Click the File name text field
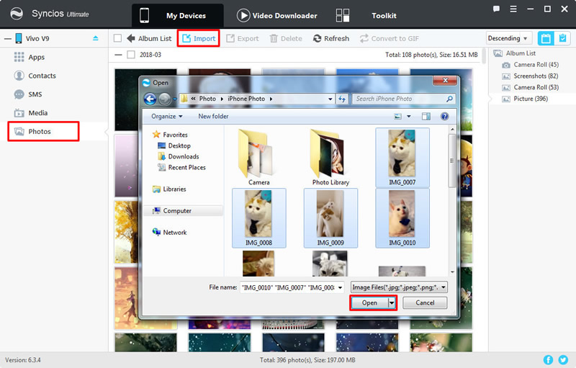 [289, 287]
